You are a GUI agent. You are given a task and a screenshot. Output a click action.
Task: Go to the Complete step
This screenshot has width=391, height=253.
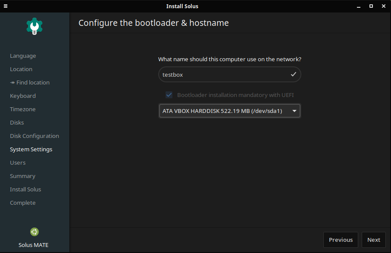point(23,203)
